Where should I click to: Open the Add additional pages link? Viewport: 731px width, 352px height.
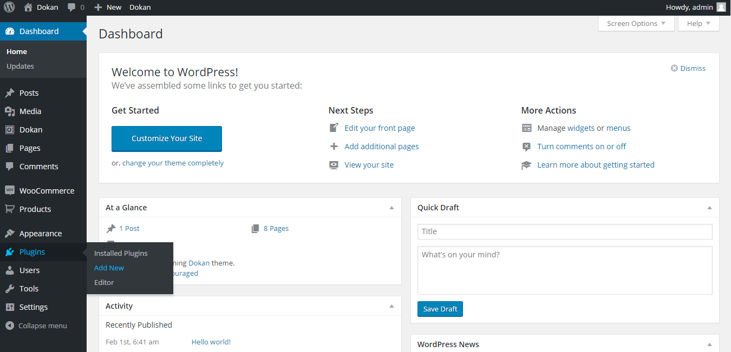382,147
